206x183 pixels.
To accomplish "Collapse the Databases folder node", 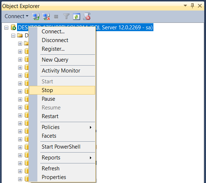I will (x=13, y=36).
